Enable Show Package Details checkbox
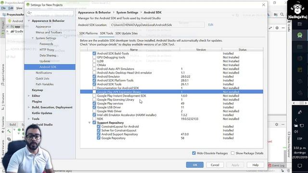 pos(232,153)
